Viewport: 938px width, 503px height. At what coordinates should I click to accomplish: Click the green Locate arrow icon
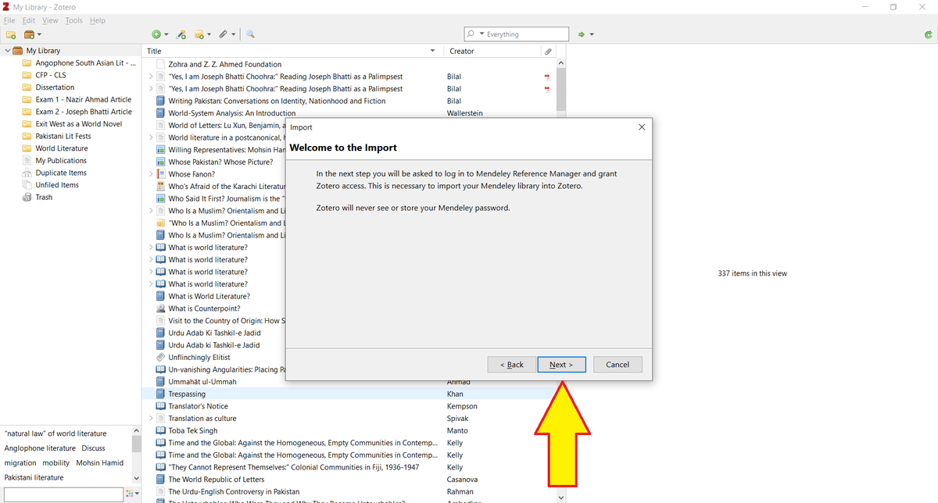(581, 34)
